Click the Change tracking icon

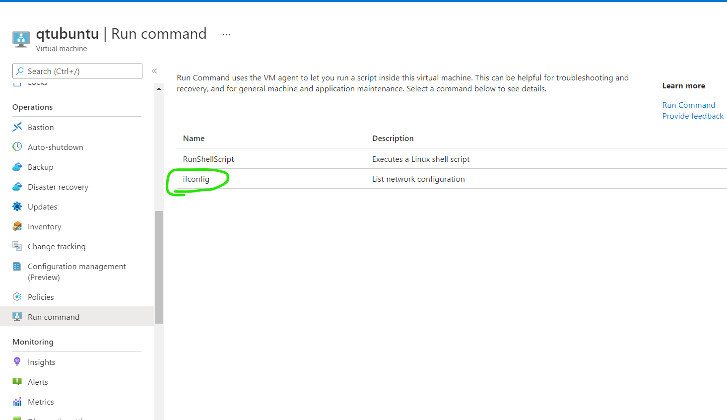pos(17,246)
